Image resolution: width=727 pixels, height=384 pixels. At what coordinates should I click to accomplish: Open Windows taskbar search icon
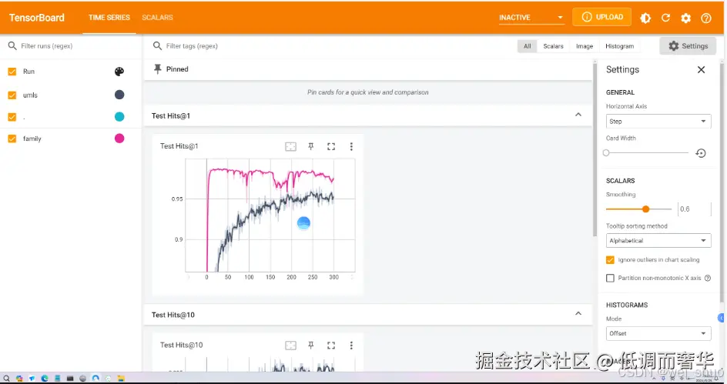(x=6, y=379)
